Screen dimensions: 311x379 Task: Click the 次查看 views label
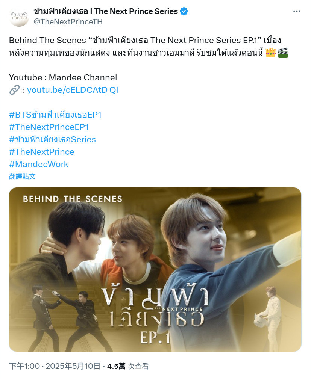pos(138,366)
